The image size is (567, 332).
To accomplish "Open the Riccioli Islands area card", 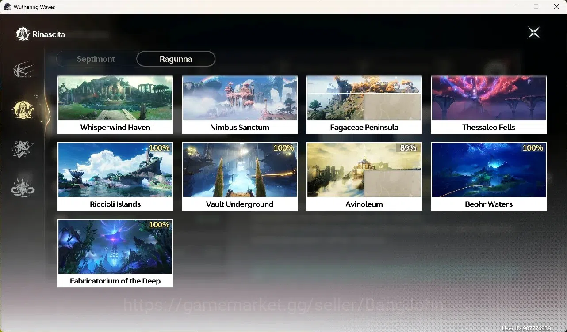I will click(115, 177).
